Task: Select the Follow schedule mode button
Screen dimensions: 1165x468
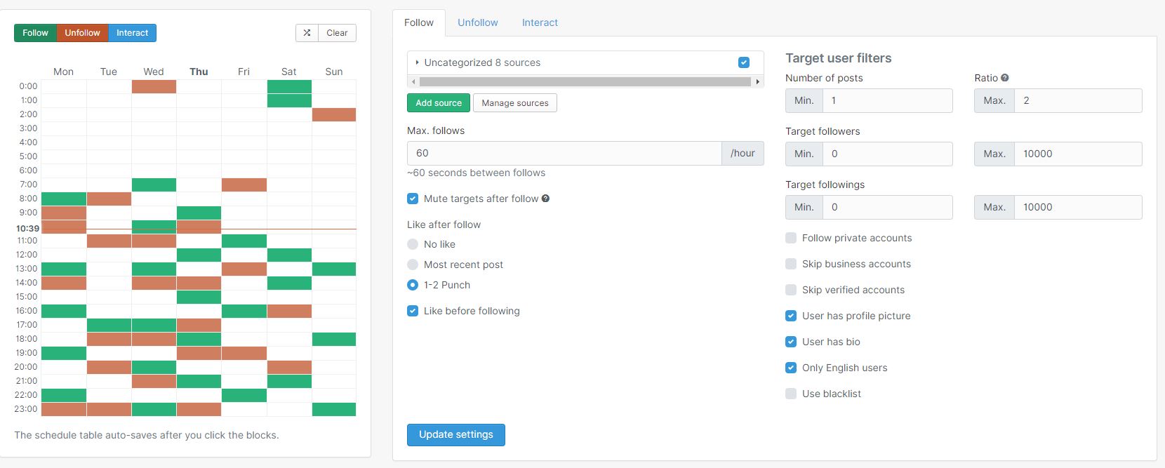Action: tap(35, 33)
